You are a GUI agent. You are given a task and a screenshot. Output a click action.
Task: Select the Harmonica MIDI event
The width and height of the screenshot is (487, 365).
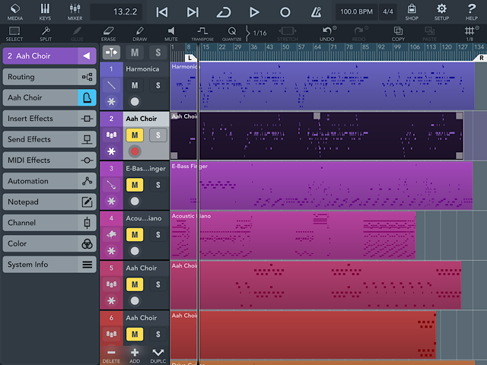point(322,86)
